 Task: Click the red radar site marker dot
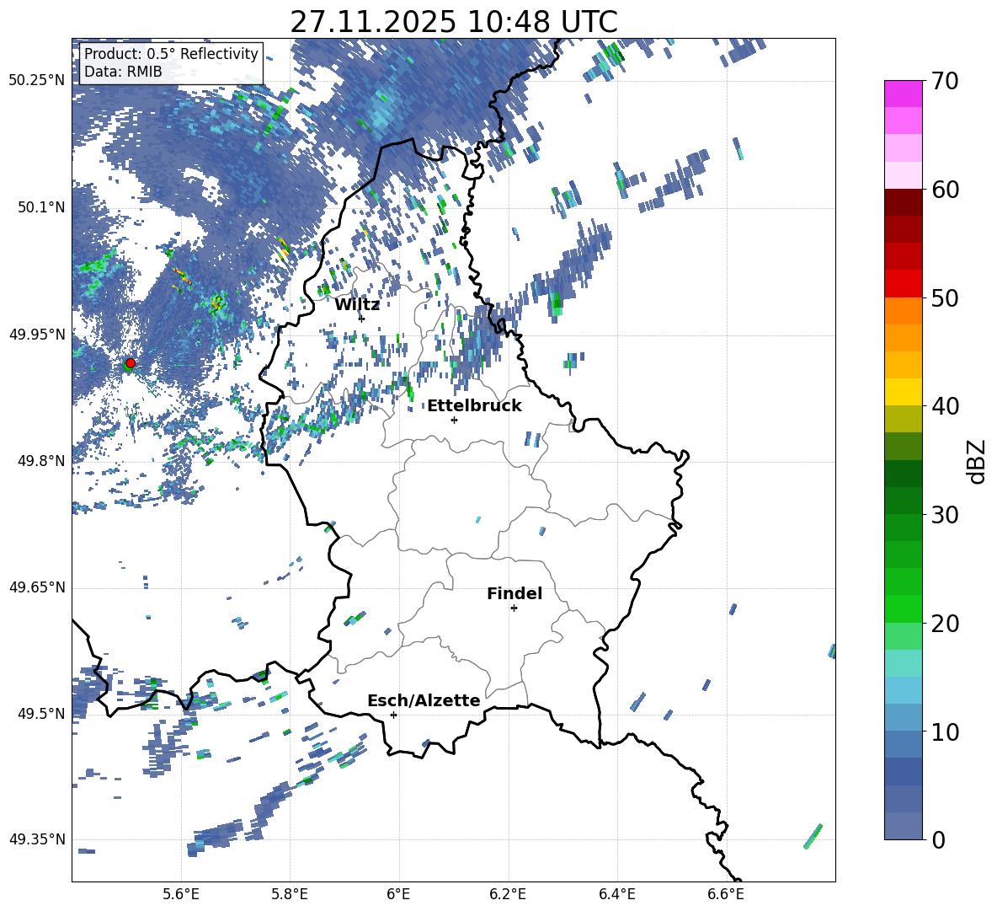click(x=131, y=363)
